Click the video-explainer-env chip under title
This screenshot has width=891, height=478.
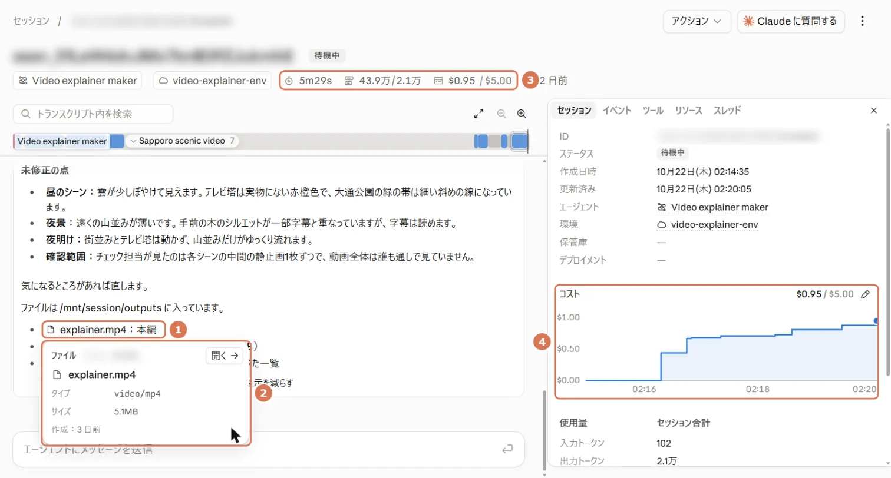[x=213, y=81]
